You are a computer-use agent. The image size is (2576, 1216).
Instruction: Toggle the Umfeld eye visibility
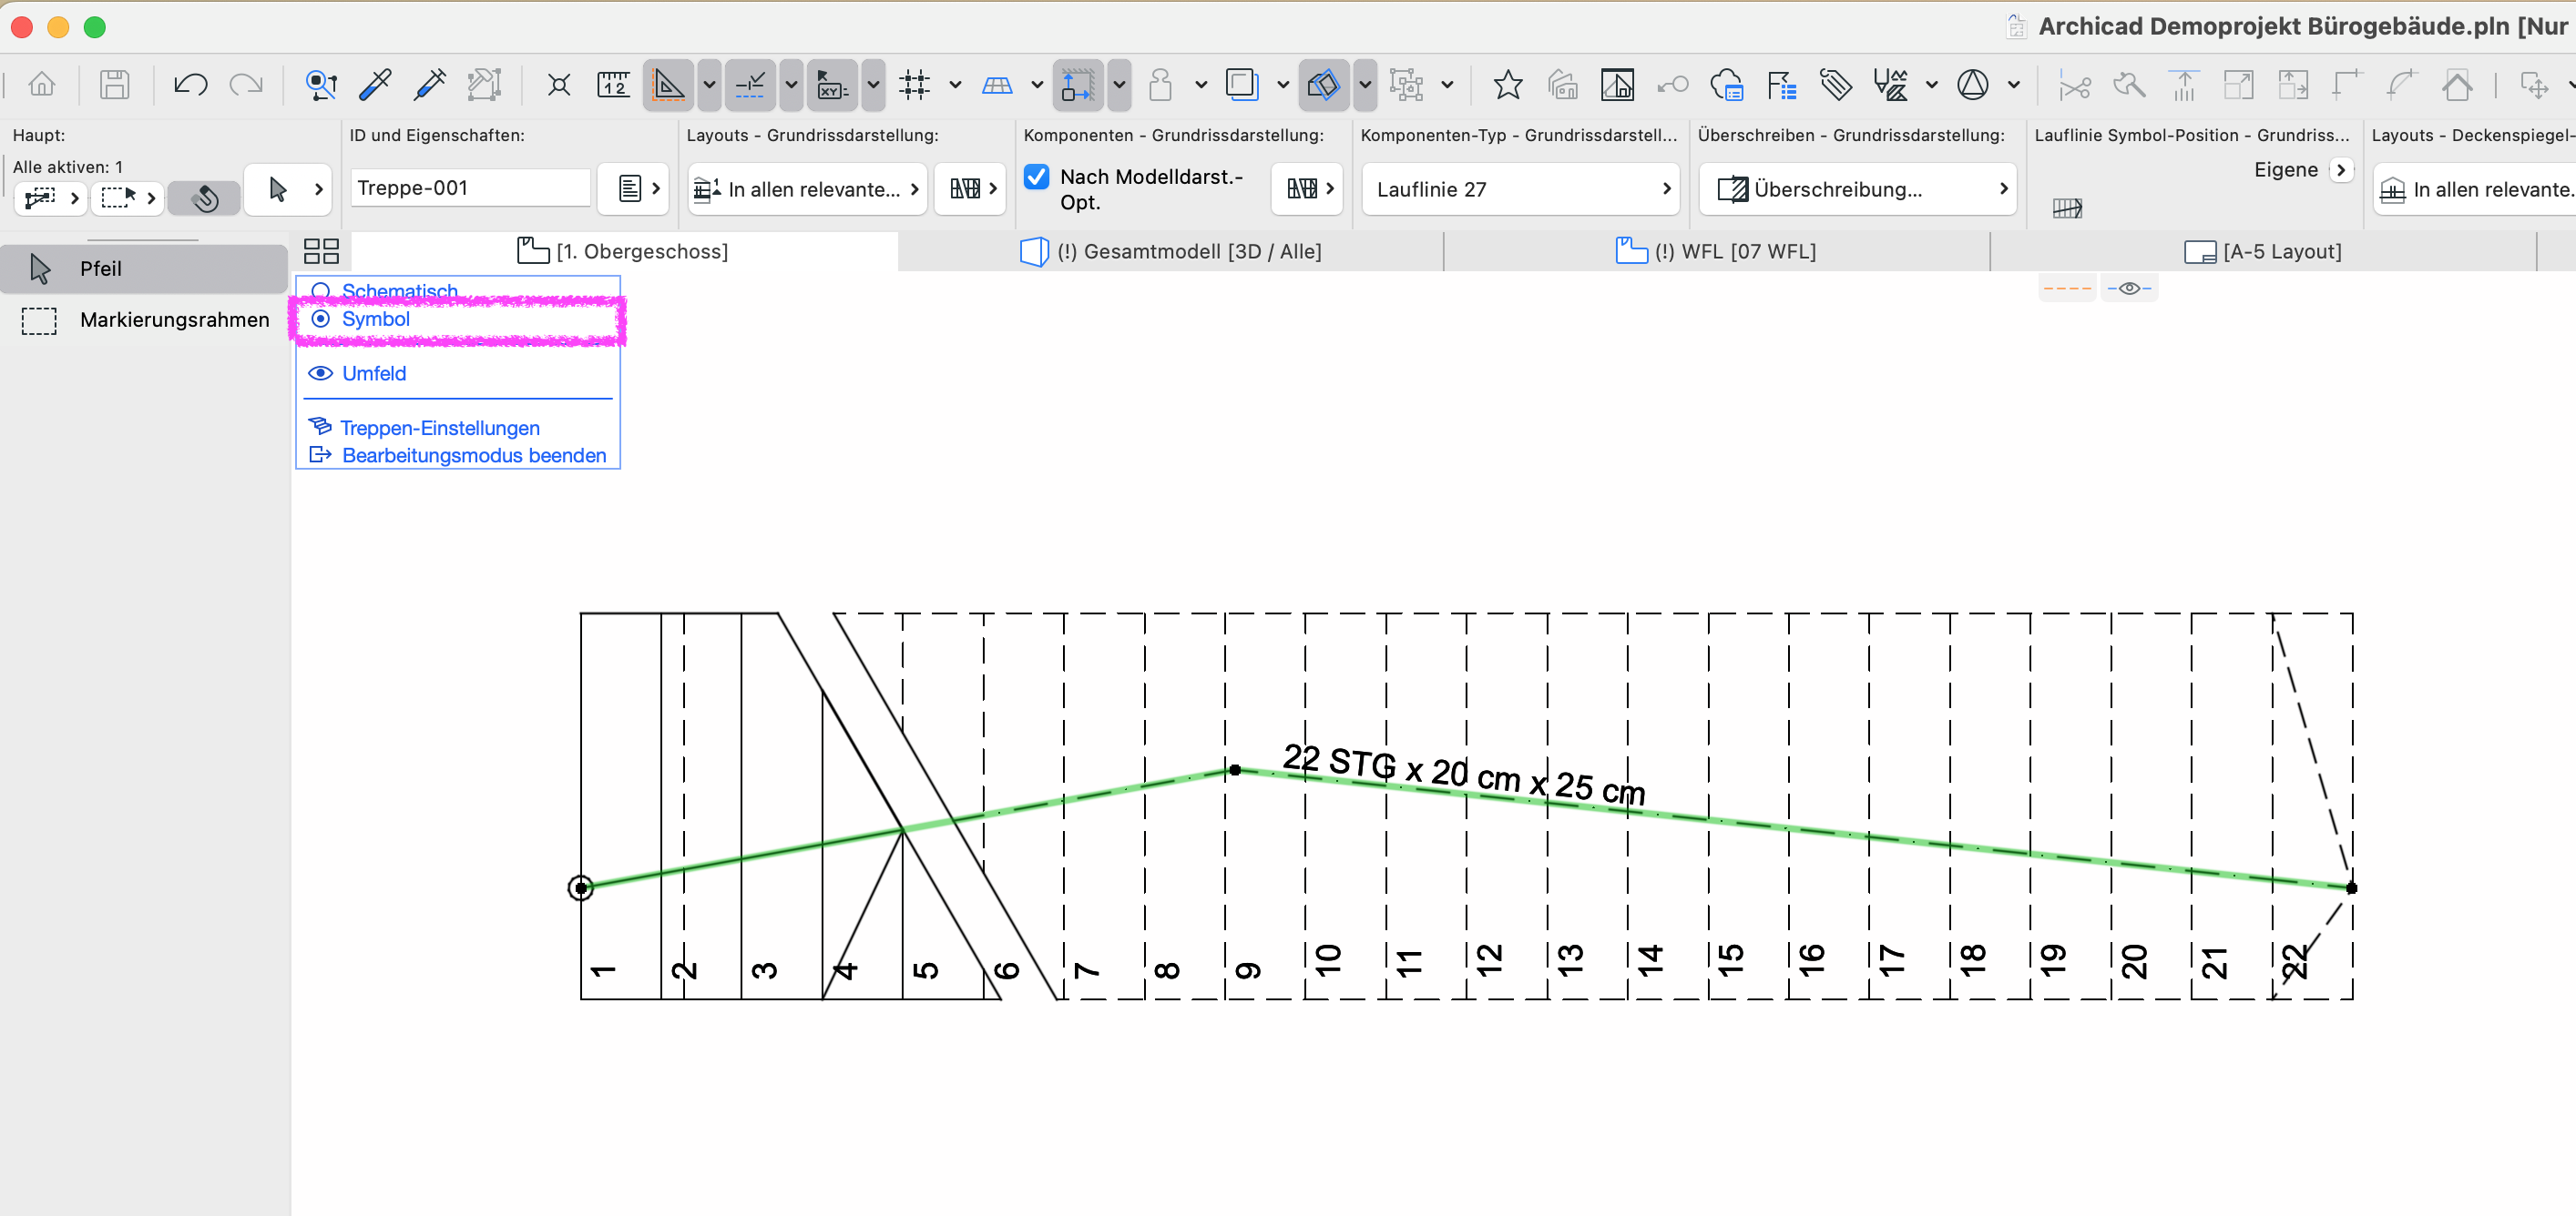click(x=321, y=372)
